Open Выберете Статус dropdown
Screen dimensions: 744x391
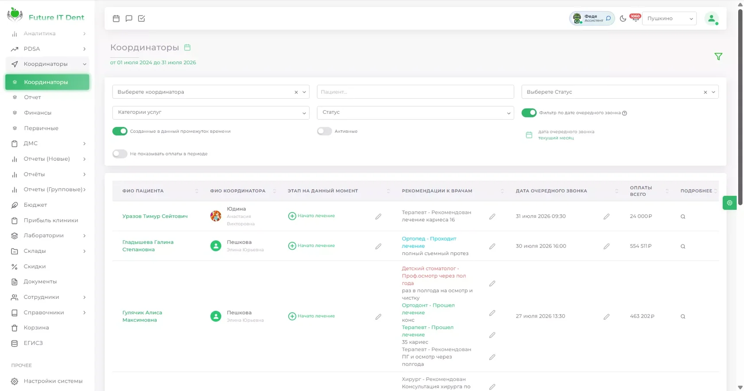(x=620, y=92)
